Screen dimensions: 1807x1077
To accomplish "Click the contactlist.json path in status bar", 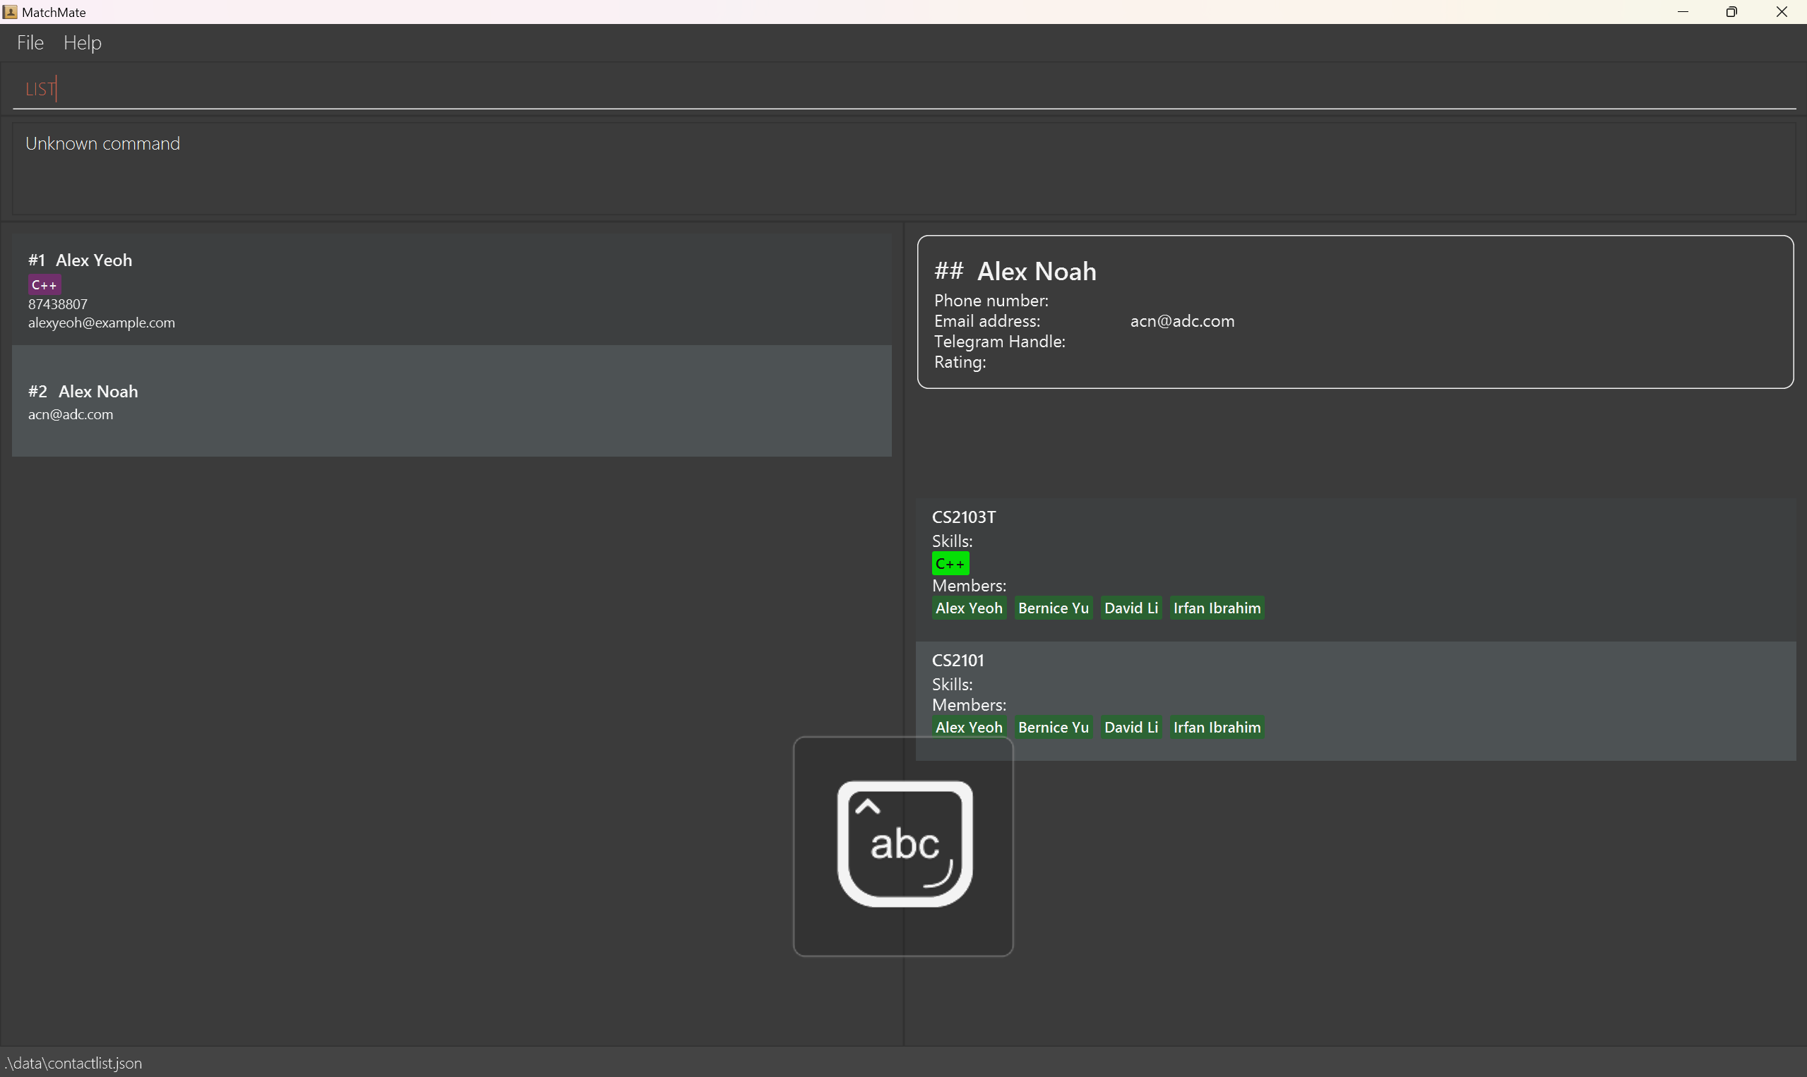I will pyautogui.click(x=73, y=1063).
